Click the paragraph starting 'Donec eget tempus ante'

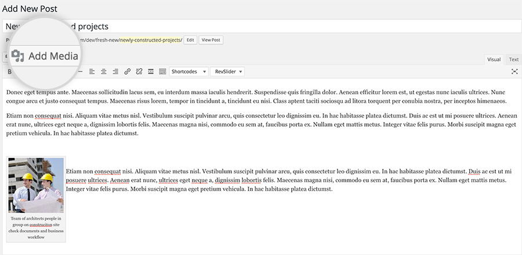[256, 97]
